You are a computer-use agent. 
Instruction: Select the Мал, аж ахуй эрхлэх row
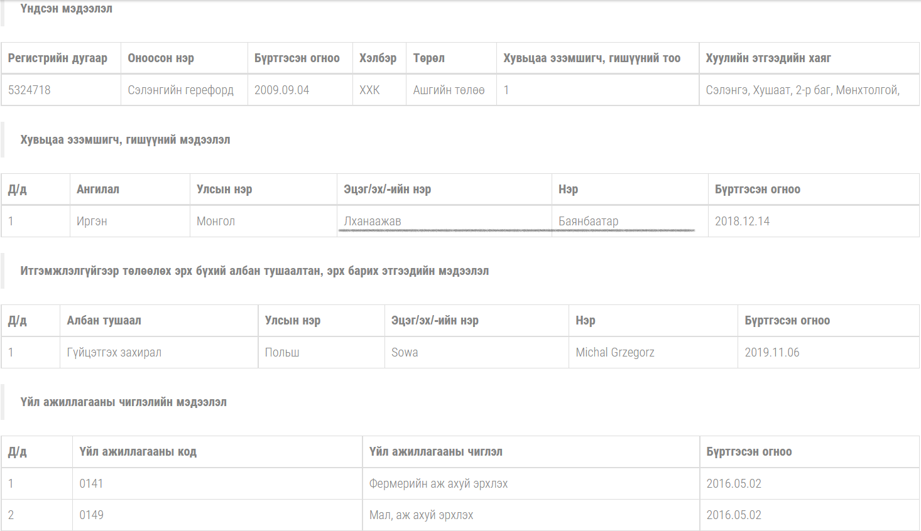(422, 515)
